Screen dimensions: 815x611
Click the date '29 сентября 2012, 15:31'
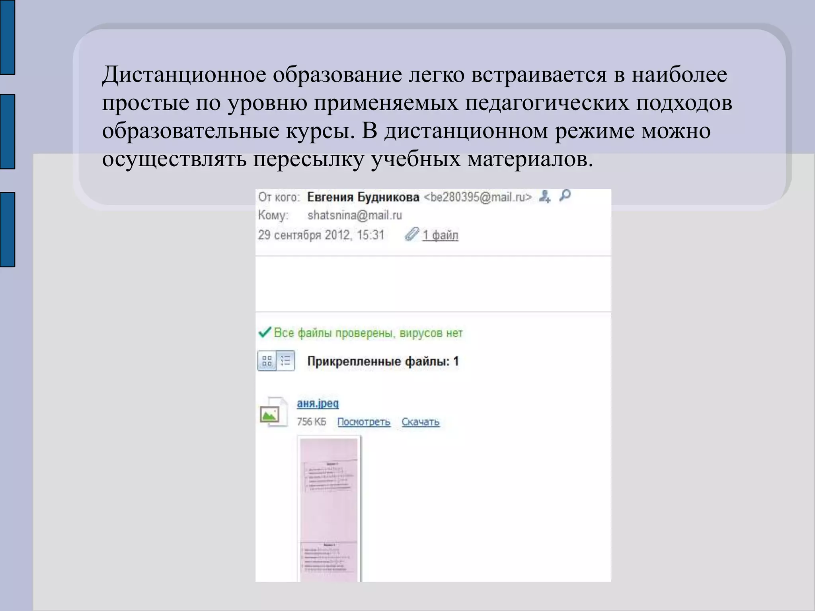pyautogui.click(x=321, y=235)
